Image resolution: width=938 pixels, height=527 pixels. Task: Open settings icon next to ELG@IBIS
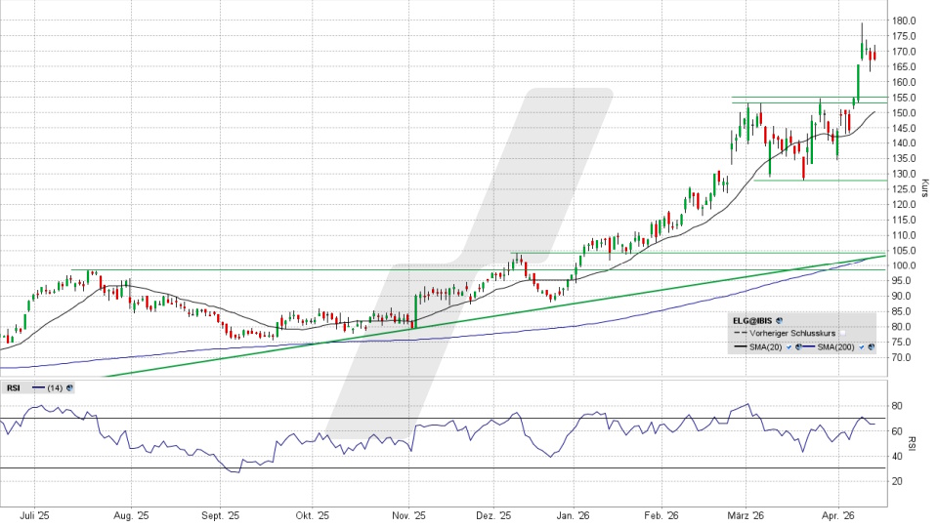[x=779, y=321]
